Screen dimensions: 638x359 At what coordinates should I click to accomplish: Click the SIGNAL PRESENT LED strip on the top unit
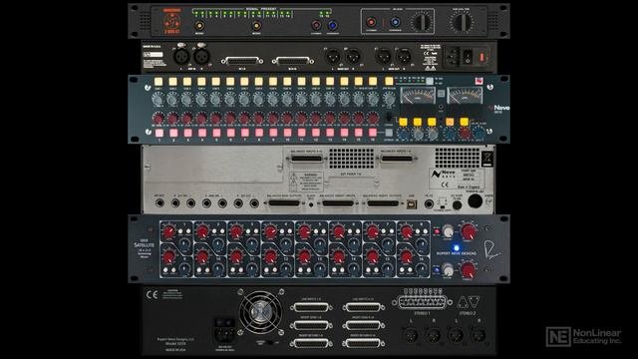(261, 13)
